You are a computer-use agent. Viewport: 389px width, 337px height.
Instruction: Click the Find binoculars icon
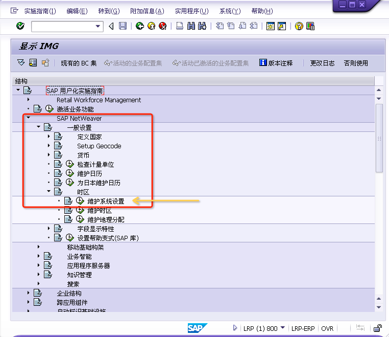click(191, 26)
